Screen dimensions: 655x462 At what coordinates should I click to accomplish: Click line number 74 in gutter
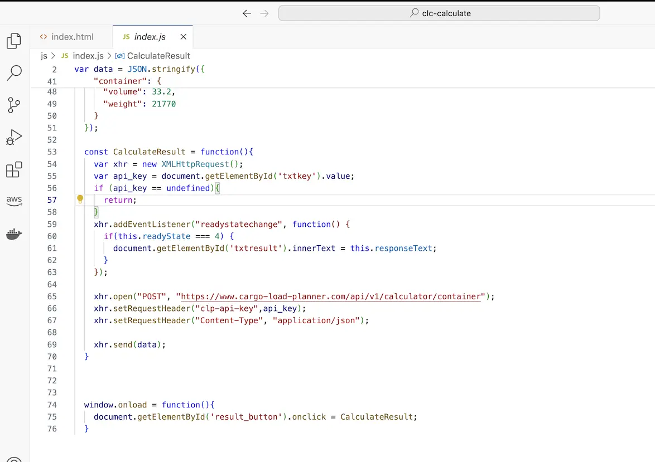coord(52,405)
